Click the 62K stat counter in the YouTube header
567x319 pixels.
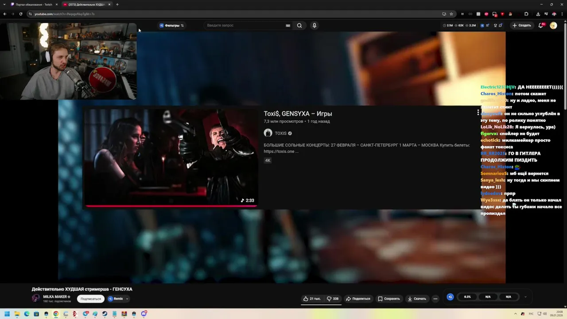pyautogui.click(x=459, y=25)
